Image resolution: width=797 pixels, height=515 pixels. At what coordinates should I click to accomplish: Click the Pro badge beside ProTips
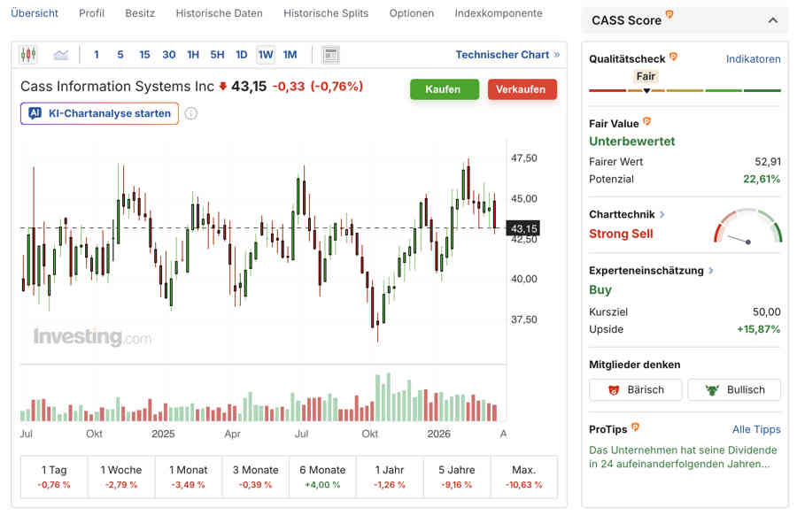point(635,428)
